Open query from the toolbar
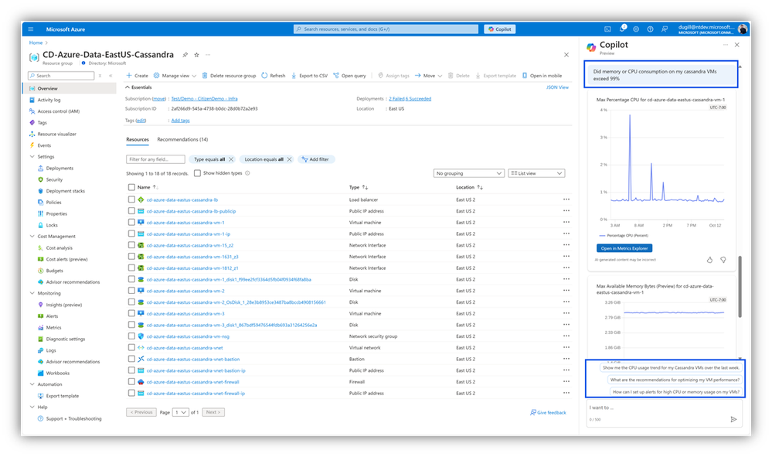 pyautogui.click(x=349, y=75)
